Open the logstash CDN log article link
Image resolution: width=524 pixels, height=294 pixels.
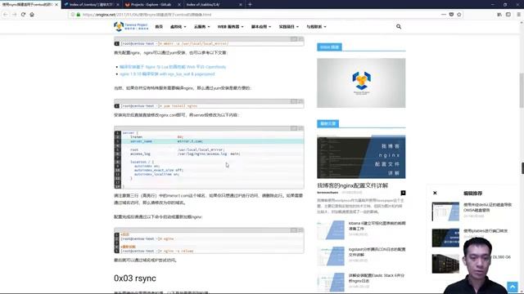pyautogui.click(x=377, y=252)
